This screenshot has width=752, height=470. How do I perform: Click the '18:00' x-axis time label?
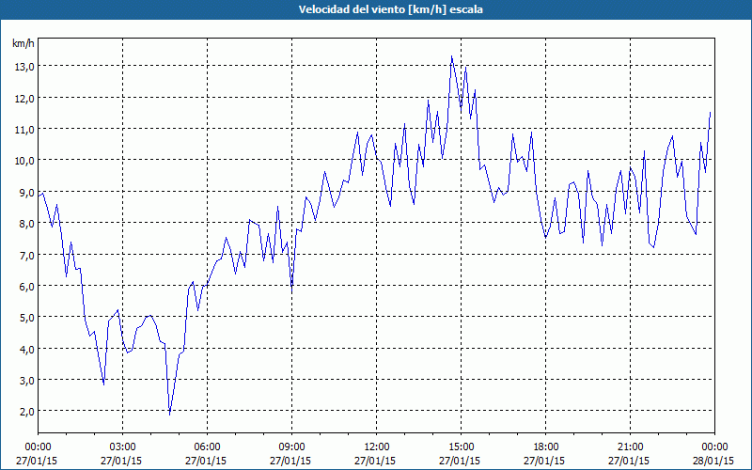545,447
